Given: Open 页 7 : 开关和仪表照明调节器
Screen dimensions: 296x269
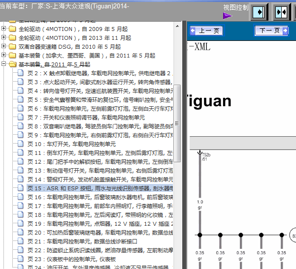Looking at the screenshot, I should click(x=86, y=118).
